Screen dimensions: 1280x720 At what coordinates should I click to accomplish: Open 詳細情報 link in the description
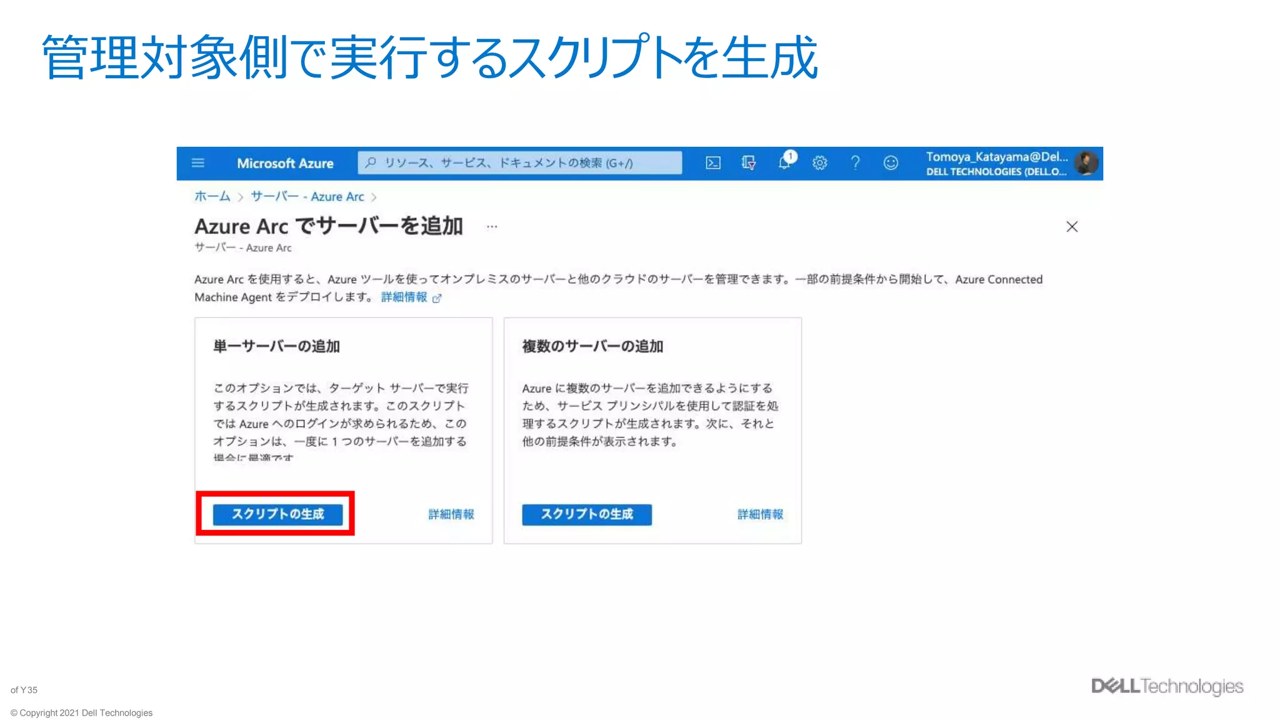click(x=404, y=297)
